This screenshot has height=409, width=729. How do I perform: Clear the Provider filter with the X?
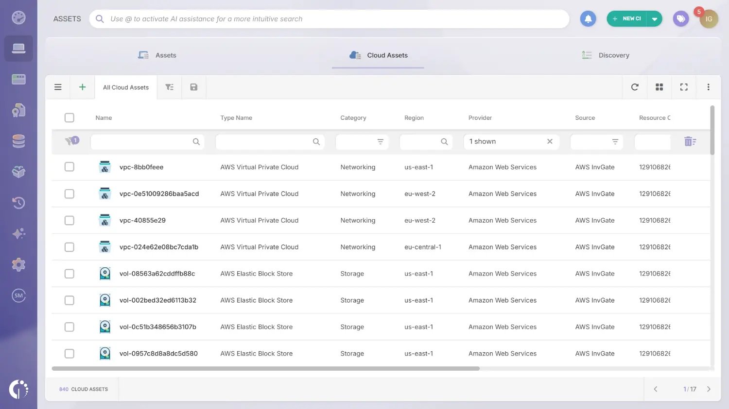pyautogui.click(x=550, y=141)
